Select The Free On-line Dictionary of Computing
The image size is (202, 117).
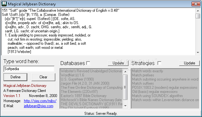point(91,88)
